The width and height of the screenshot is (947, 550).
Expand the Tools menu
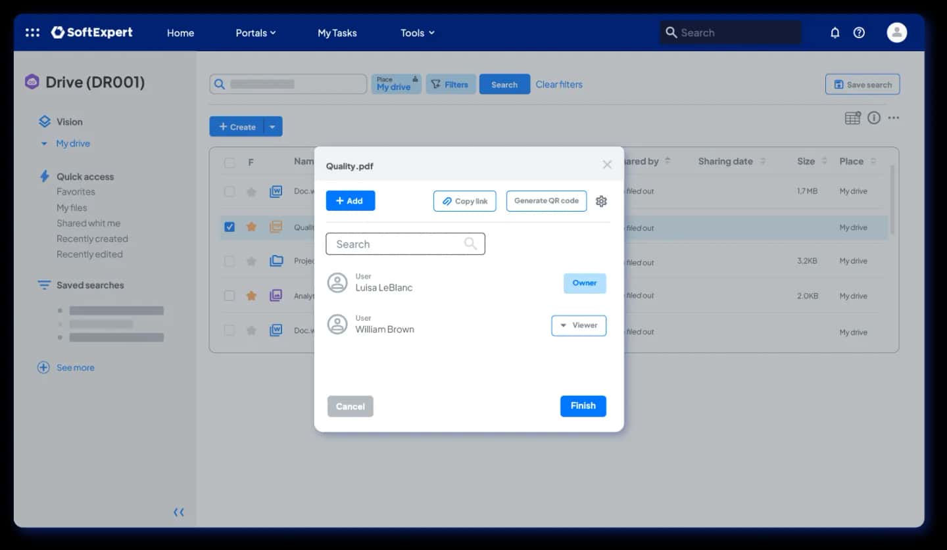click(418, 33)
